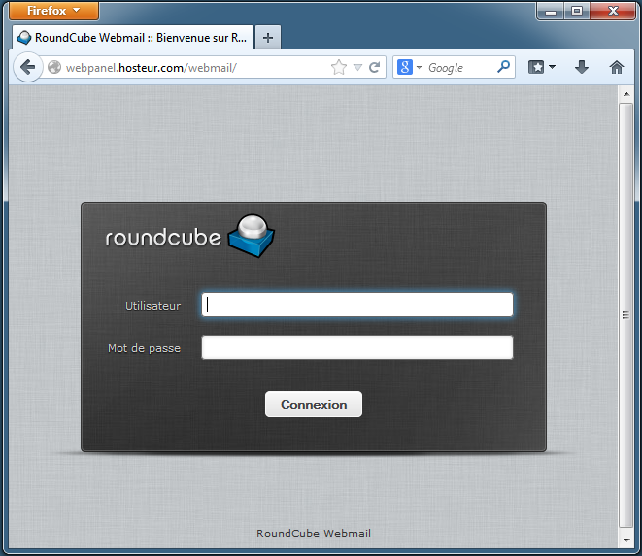
Task: Open the Bookmarks menu toolbar button
Action: pos(541,67)
